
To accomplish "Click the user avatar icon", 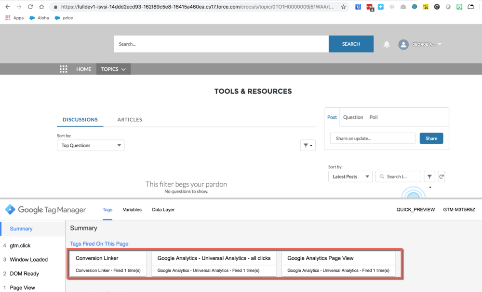I will pos(403,44).
